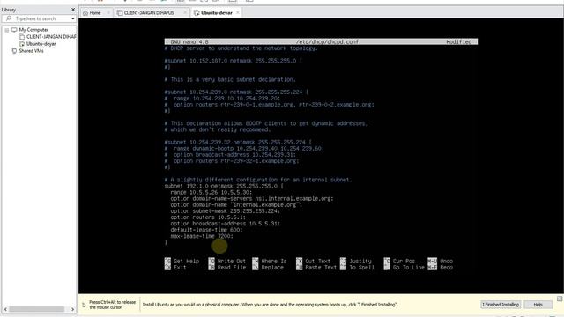
Task: Click '# This is a very basic subnet declaration.'
Action: click(230, 79)
